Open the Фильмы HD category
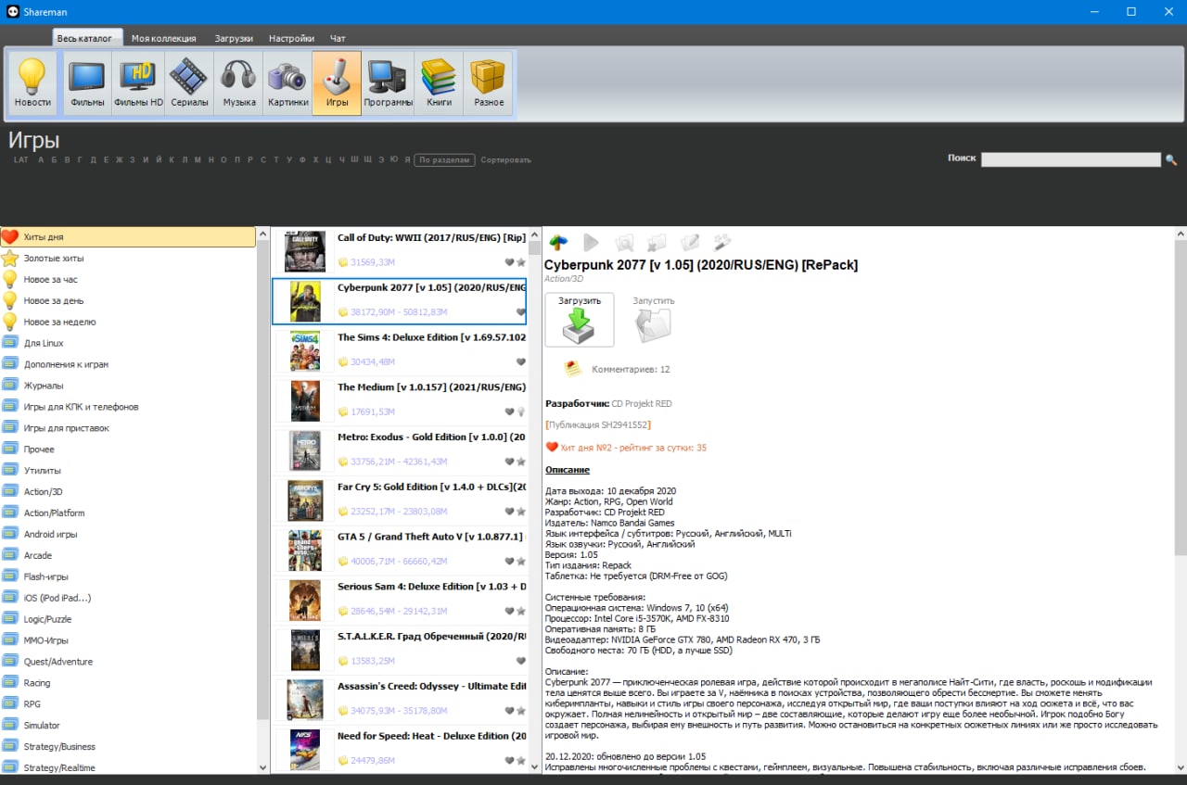This screenshot has height=785, width=1187. [x=138, y=83]
